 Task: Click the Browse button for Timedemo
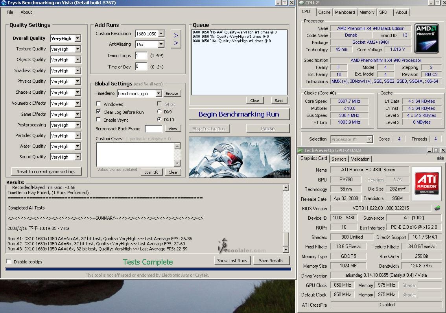pyautogui.click(x=172, y=93)
